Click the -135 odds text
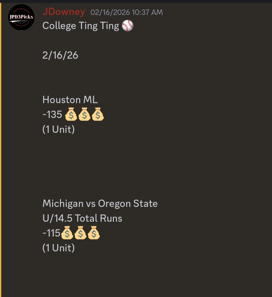Image resolution: width=272 pixels, height=297 pixels. (x=52, y=115)
